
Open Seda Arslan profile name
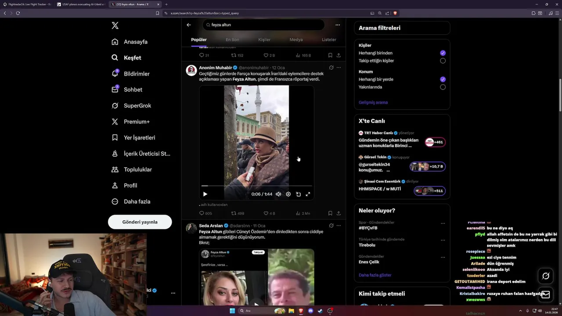(x=211, y=226)
